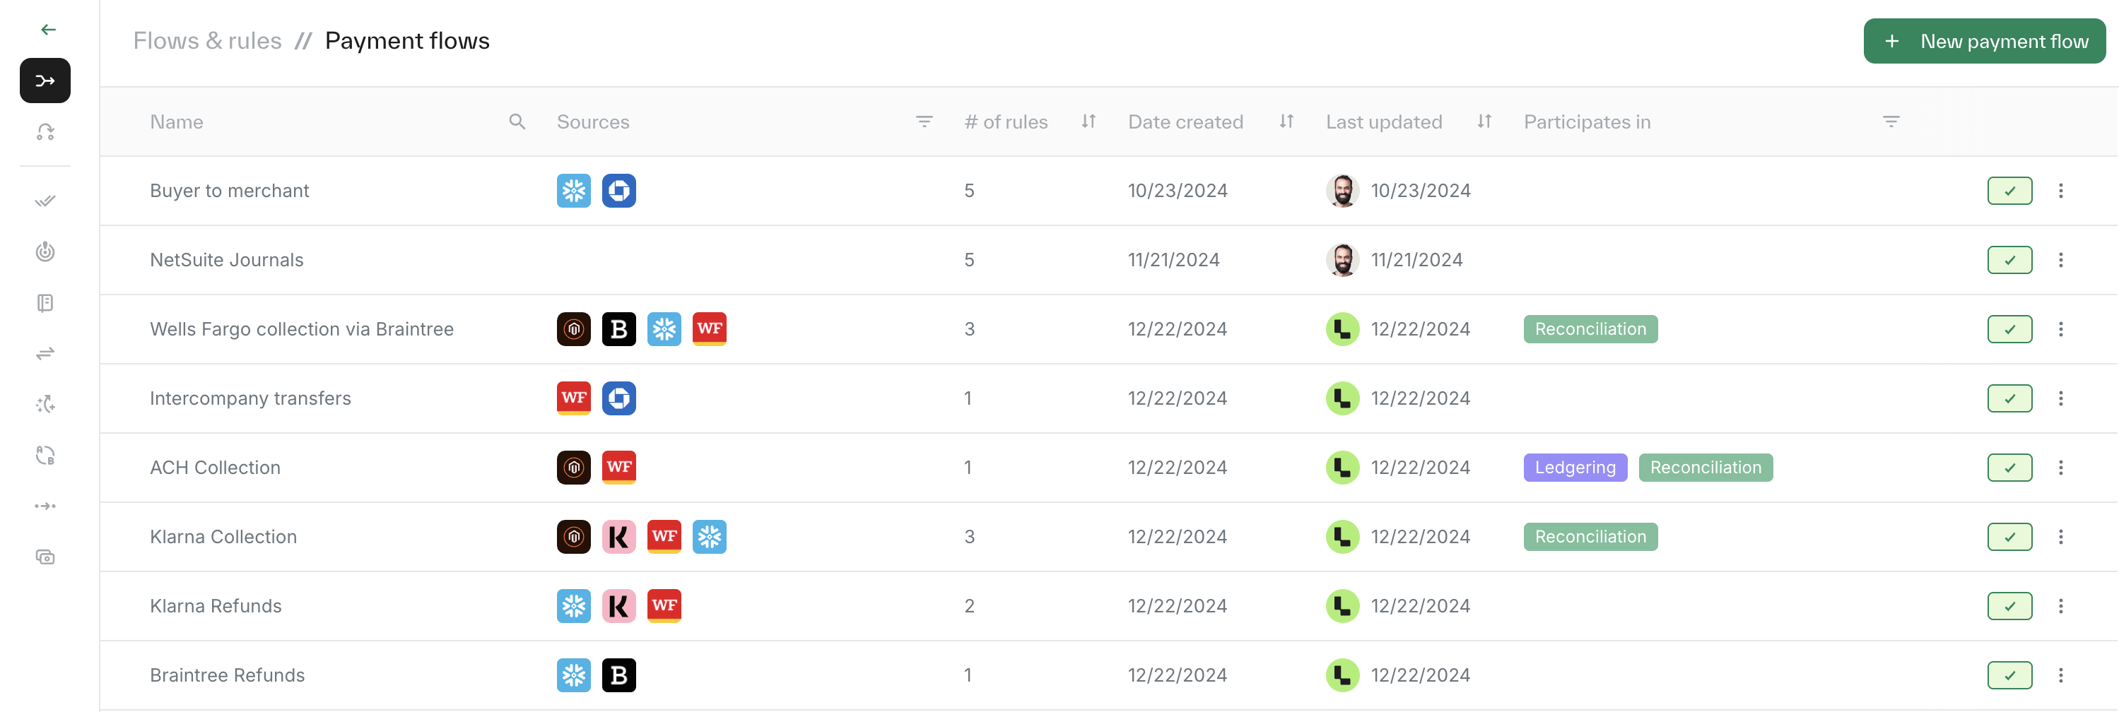
Task: Toggle the Intercompany transfers enabled checkbox
Action: tap(2009, 398)
